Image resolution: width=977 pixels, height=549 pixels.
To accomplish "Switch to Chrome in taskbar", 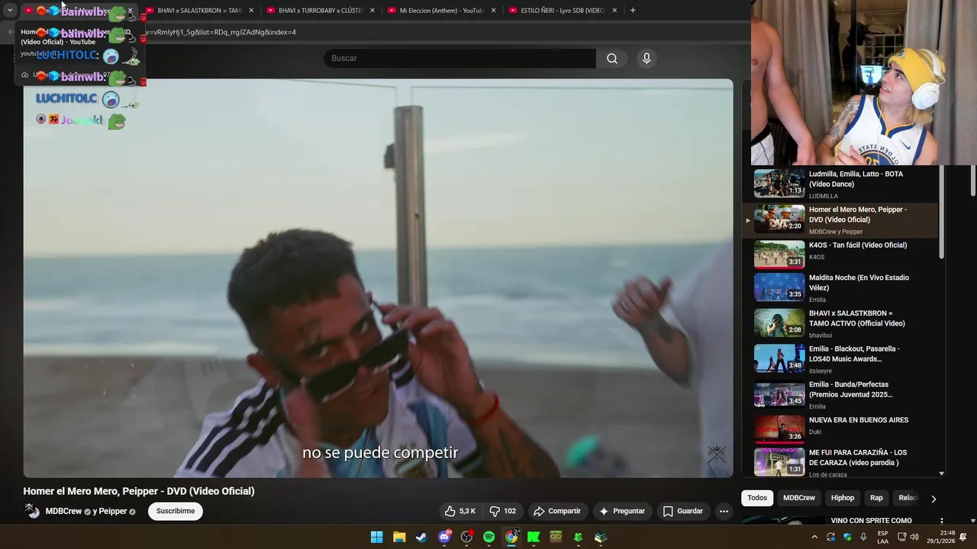I will [x=511, y=537].
